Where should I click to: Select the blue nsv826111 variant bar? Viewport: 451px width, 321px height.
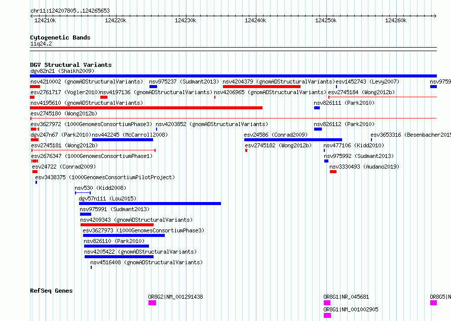(x=317, y=108)
